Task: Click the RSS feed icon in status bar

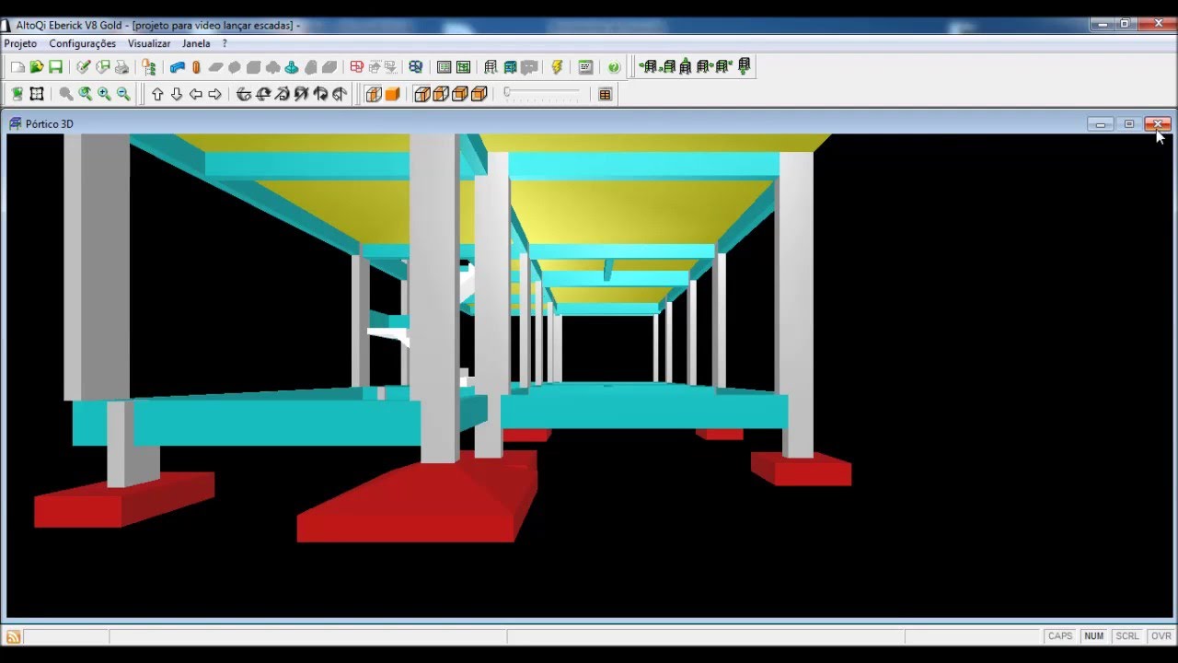Action: 13,636
